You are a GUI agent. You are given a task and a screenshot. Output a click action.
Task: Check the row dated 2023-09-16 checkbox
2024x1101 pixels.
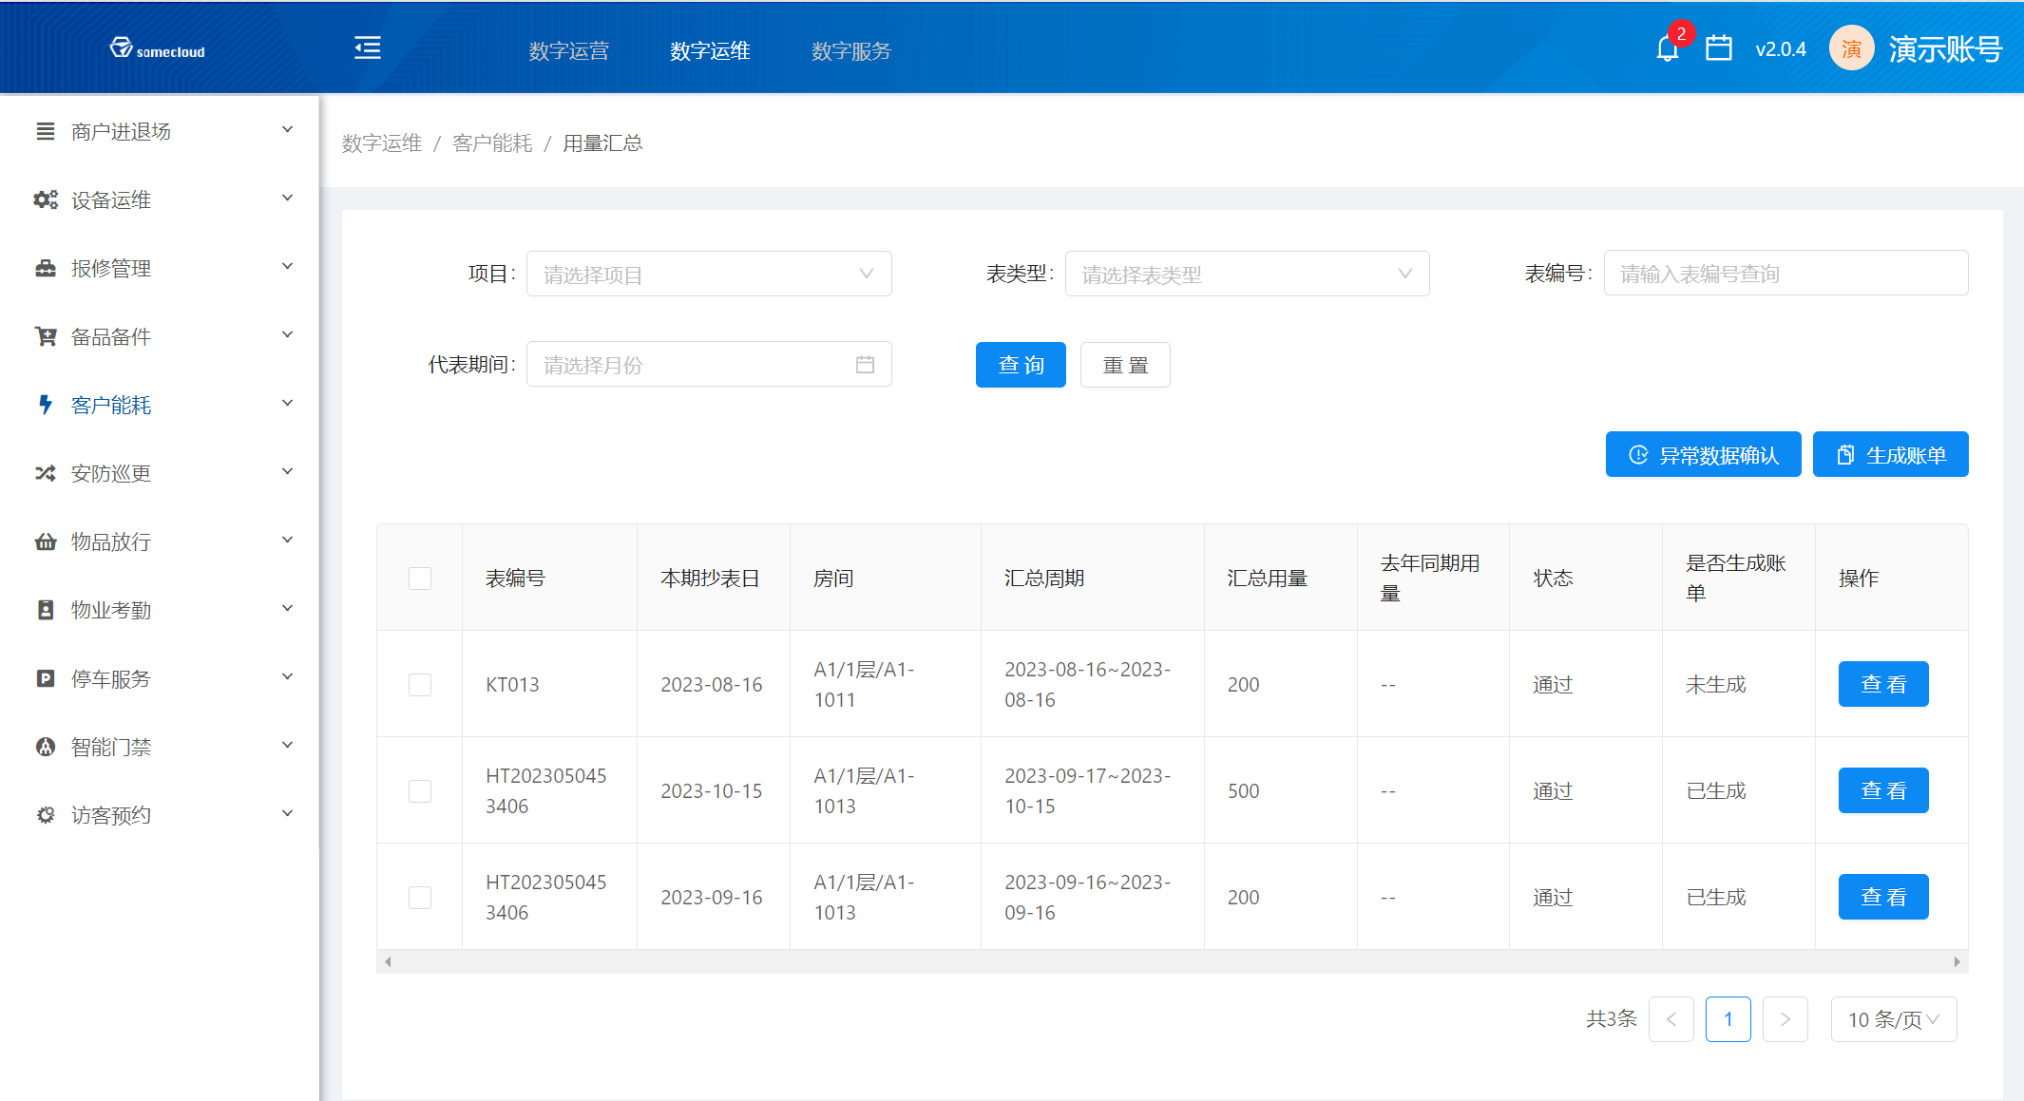coord(420,898)
